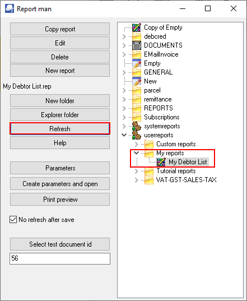Select the Copy of Empty report icon

pos(137,27)
